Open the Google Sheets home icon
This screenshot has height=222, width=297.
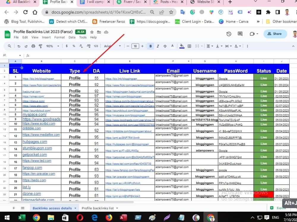(x=7, y=35)
